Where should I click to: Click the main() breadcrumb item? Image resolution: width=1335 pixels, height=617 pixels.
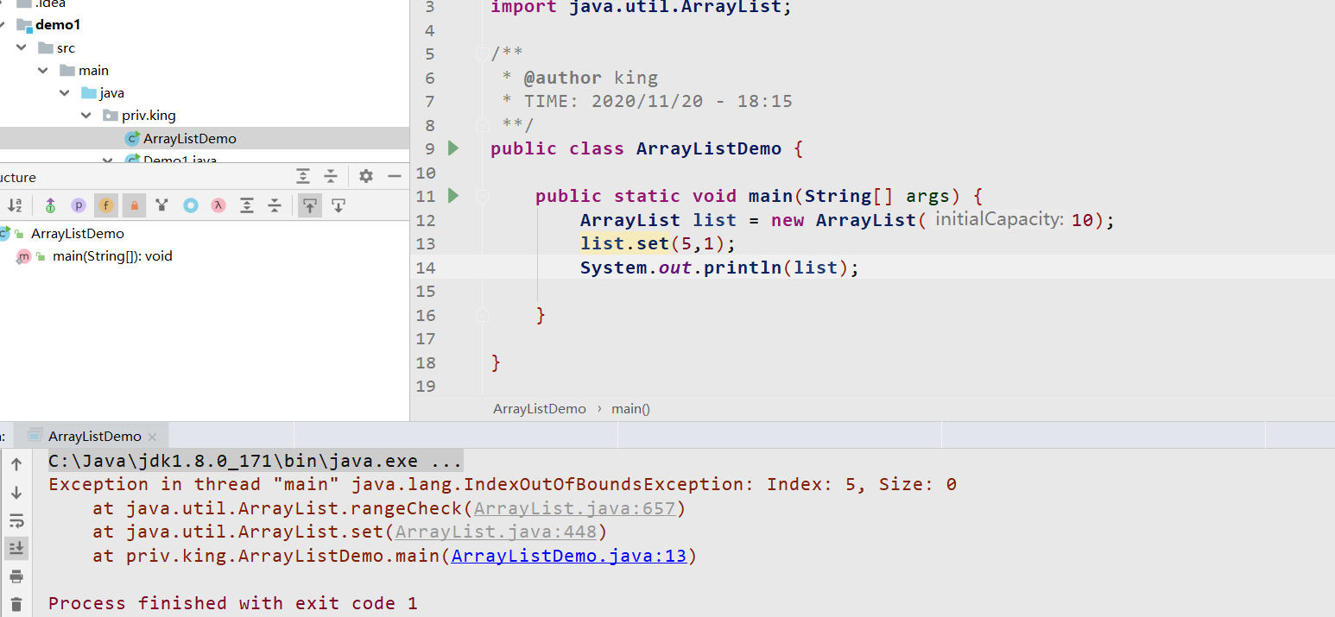pyautogui.click(x=630, y=409)
